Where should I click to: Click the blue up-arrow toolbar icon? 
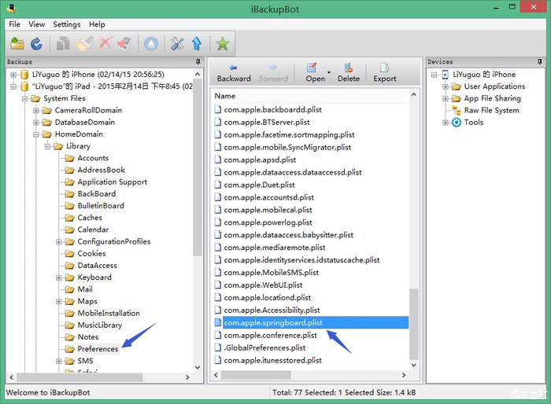tap(196, 44)
